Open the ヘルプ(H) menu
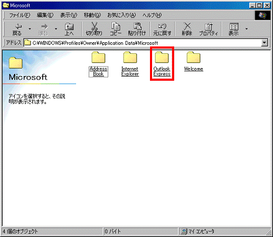 [152, 15]
